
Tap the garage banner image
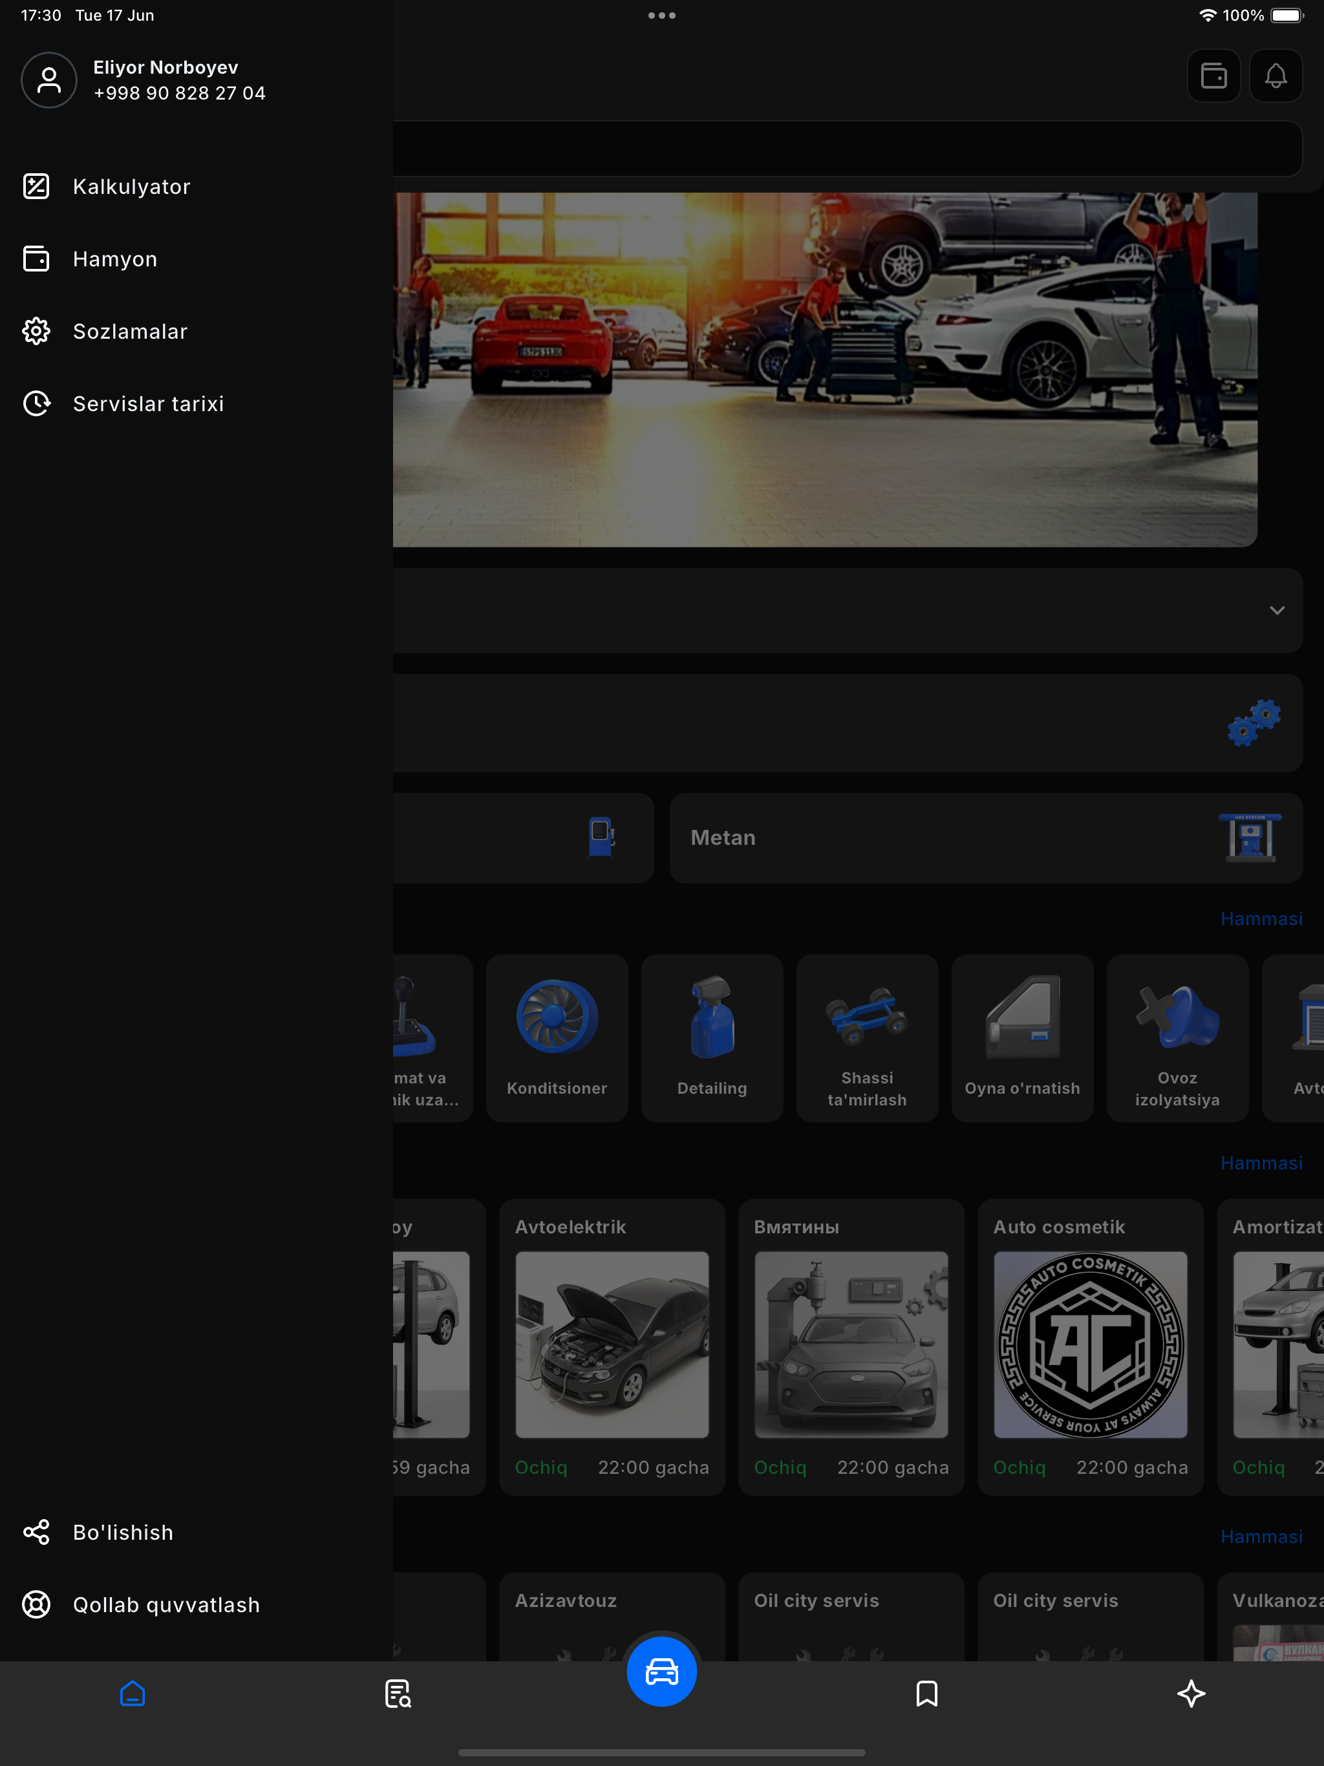[825, 370]
